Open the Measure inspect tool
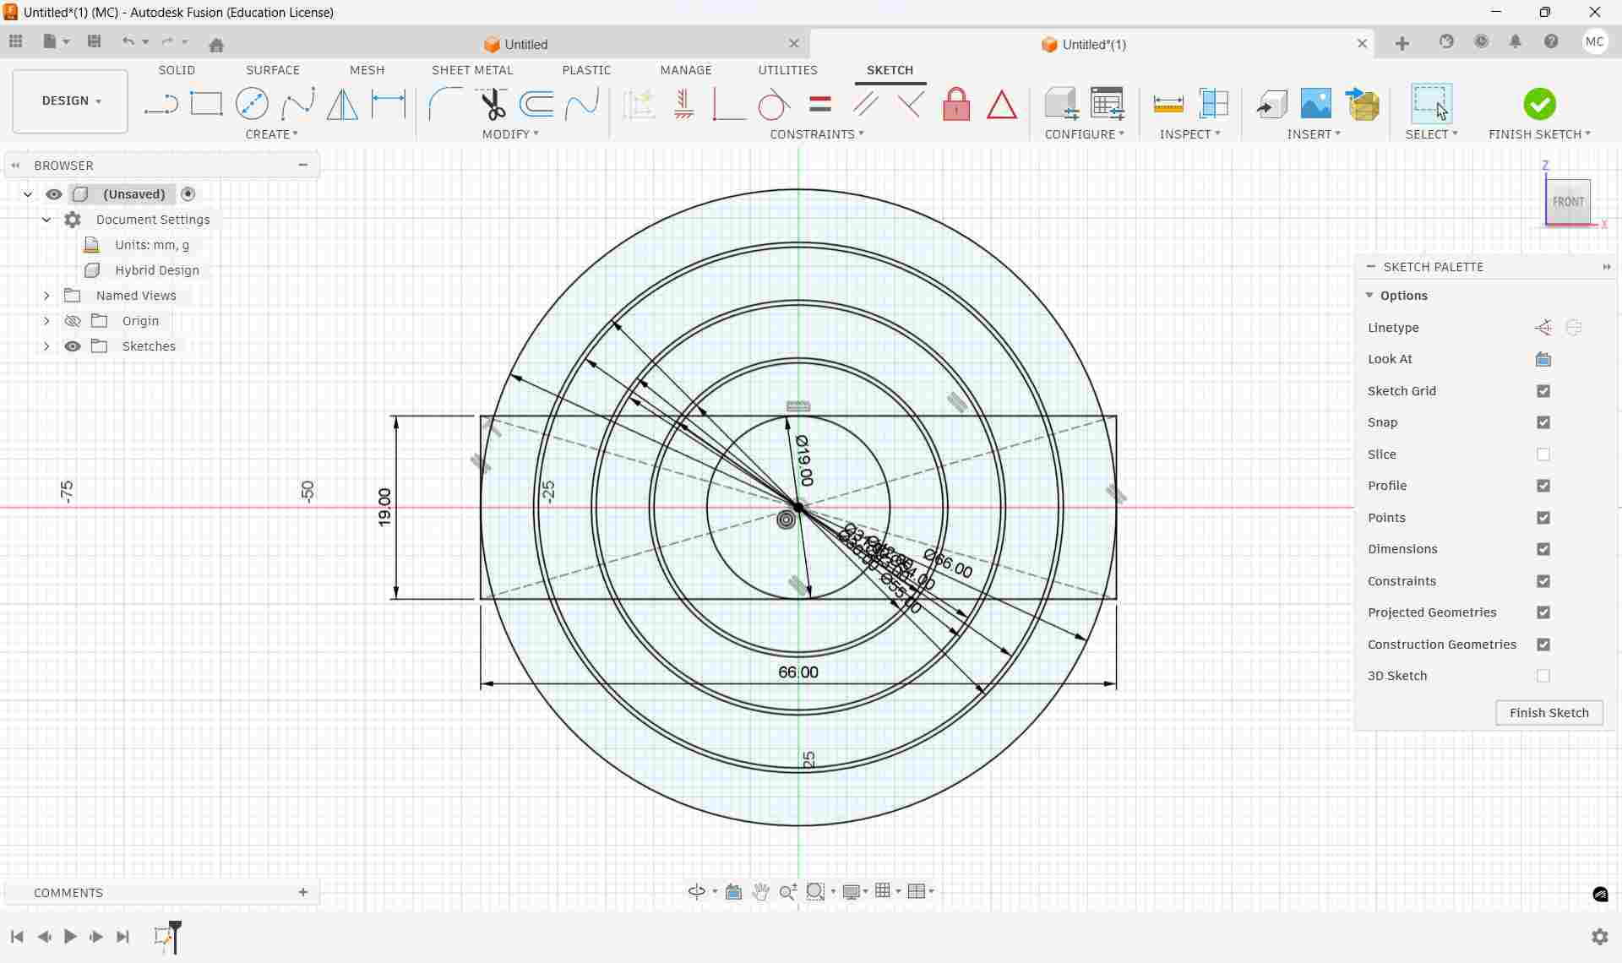Image resolution: width=1622 pixels, height=963 pixels. [x=1168, y=105]
